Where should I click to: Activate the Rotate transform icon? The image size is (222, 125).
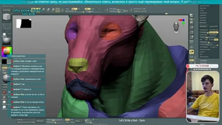pyautogui.click(x=53, y=10)
